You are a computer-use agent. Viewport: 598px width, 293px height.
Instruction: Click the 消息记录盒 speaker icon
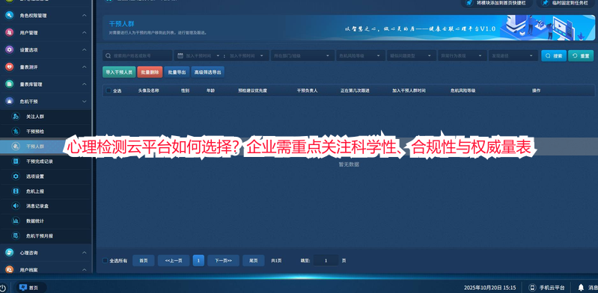point(16,206)
